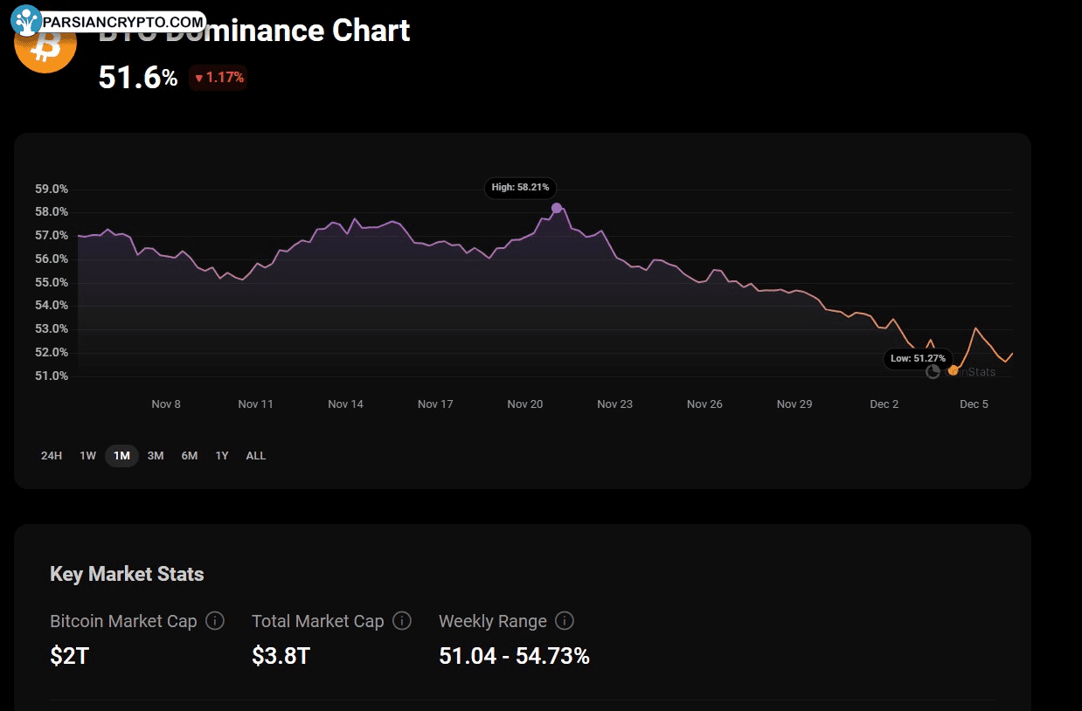The width and height of the screenshot is (1082, 711).
Task: Switch the chart to 1W range
Action: coord(88,456)
